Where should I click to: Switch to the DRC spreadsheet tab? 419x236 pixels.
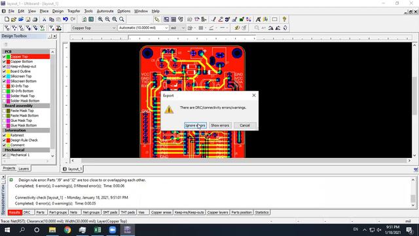tap(27, 212)
